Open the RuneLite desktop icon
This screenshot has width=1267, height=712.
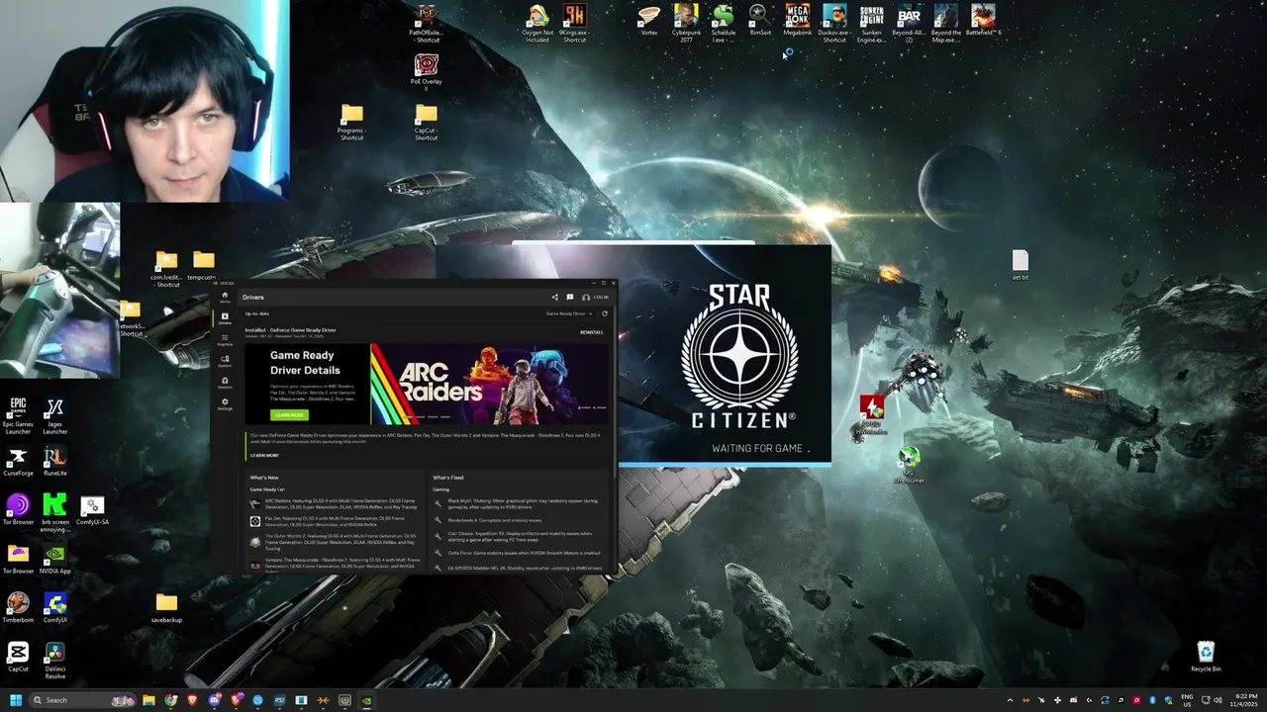click(x=55, y=461)
